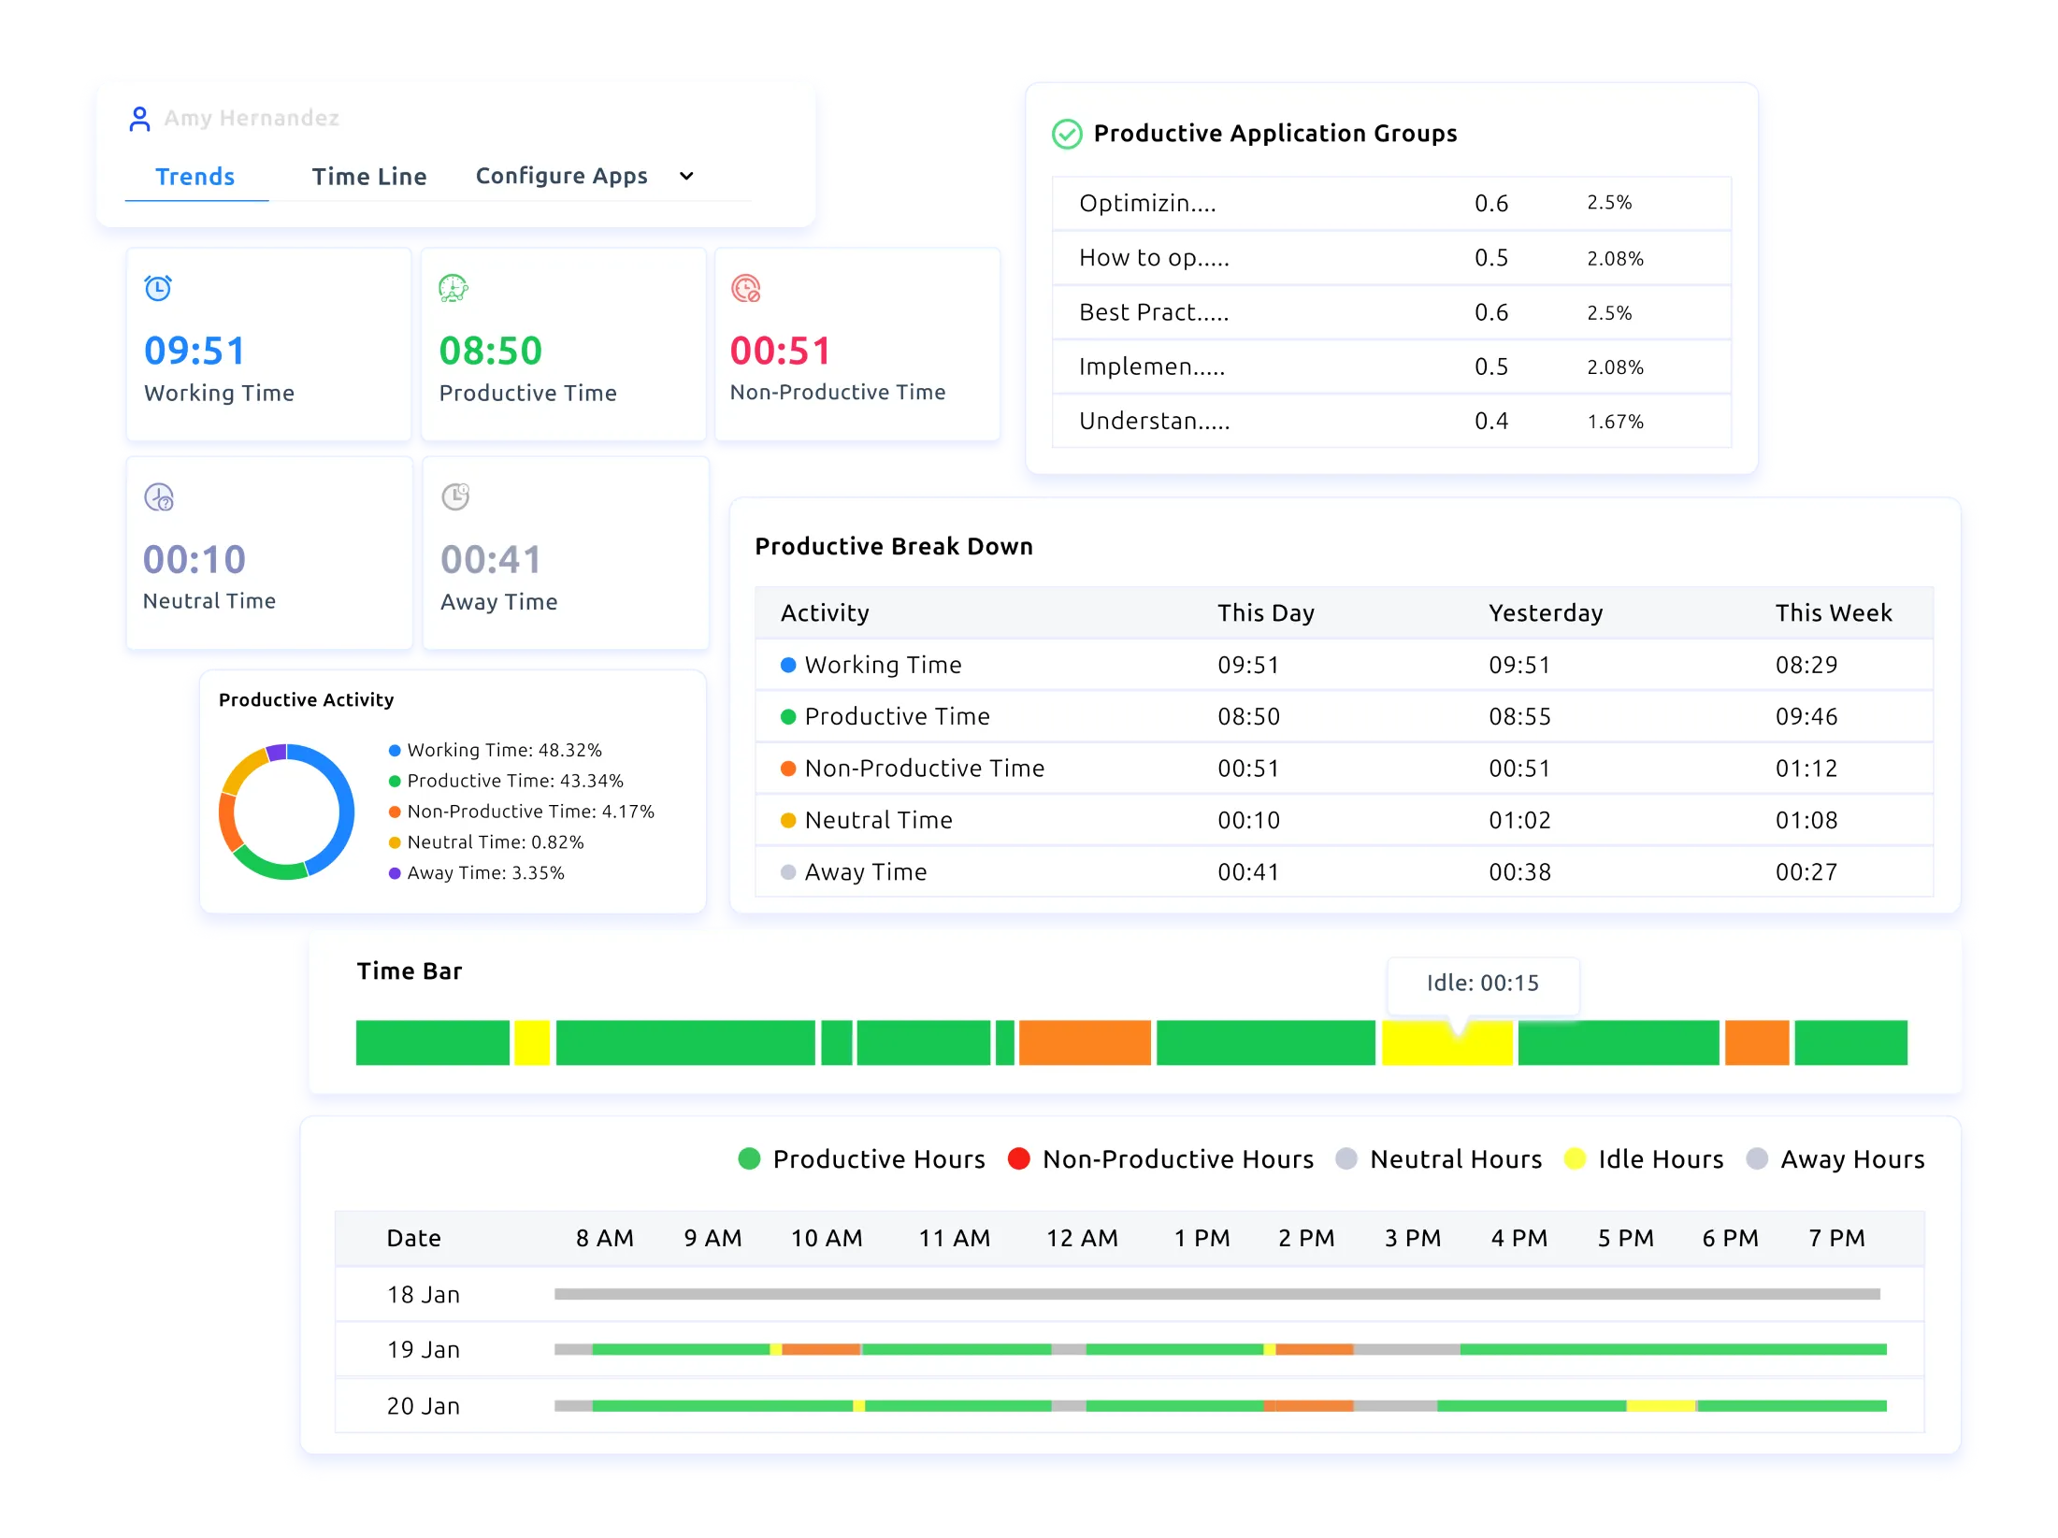
Task: Click the Neutral Time clock icon
Action: click(159, 496)
